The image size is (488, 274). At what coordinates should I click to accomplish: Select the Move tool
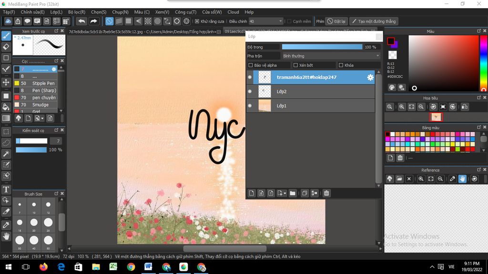click(x=6, y=82)
